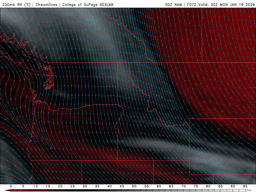Click the '250mb RH (%)' title text
The height and width of the screenshot is (192, 256).
point(17,4)
